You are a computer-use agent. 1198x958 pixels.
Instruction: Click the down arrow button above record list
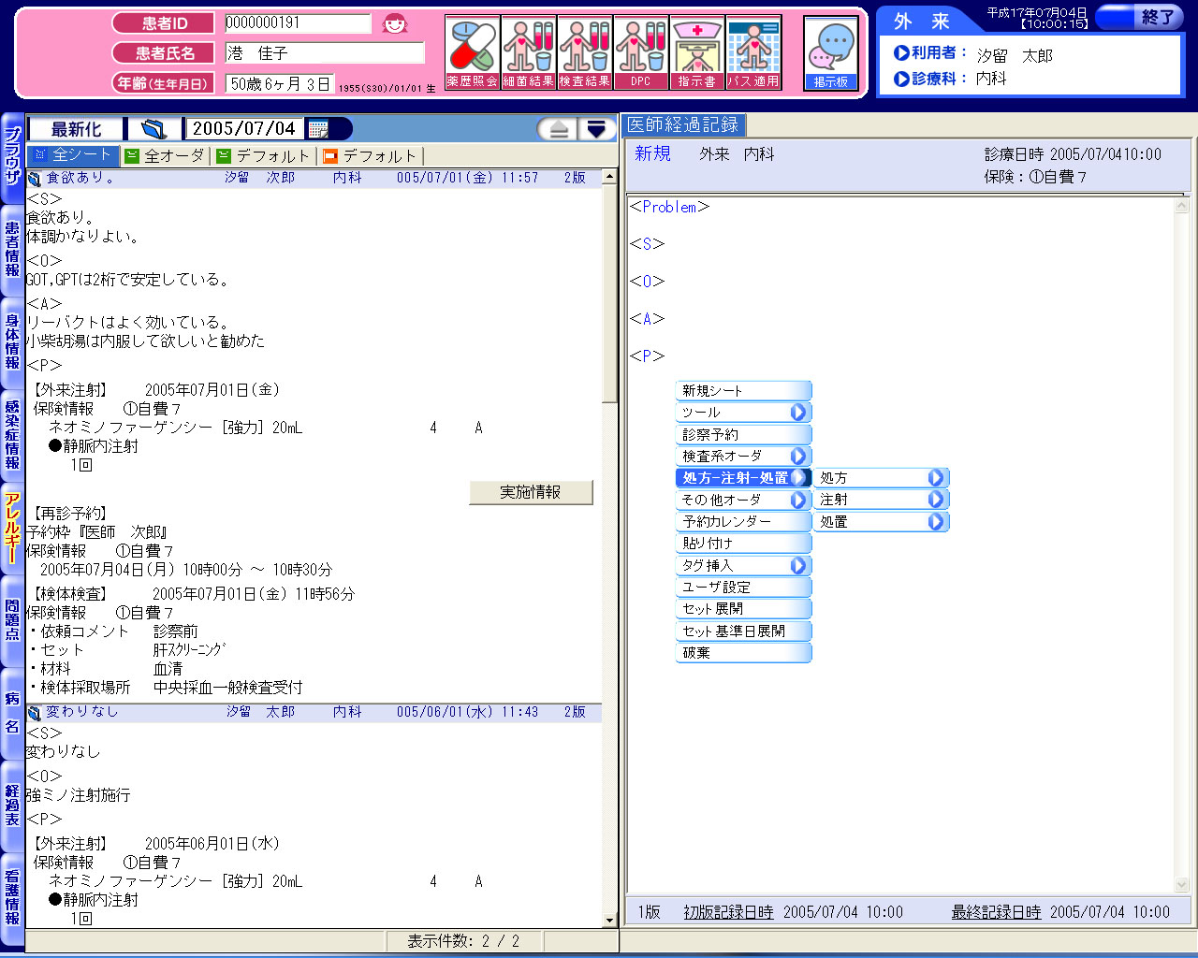click(596, 129)
